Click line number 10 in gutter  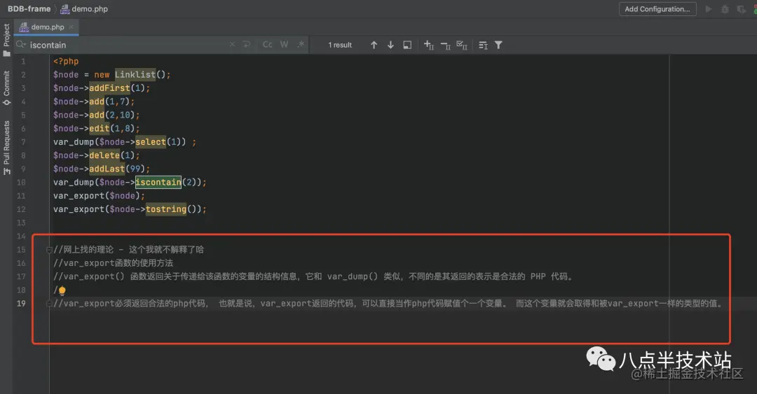(x=21, y=182)
